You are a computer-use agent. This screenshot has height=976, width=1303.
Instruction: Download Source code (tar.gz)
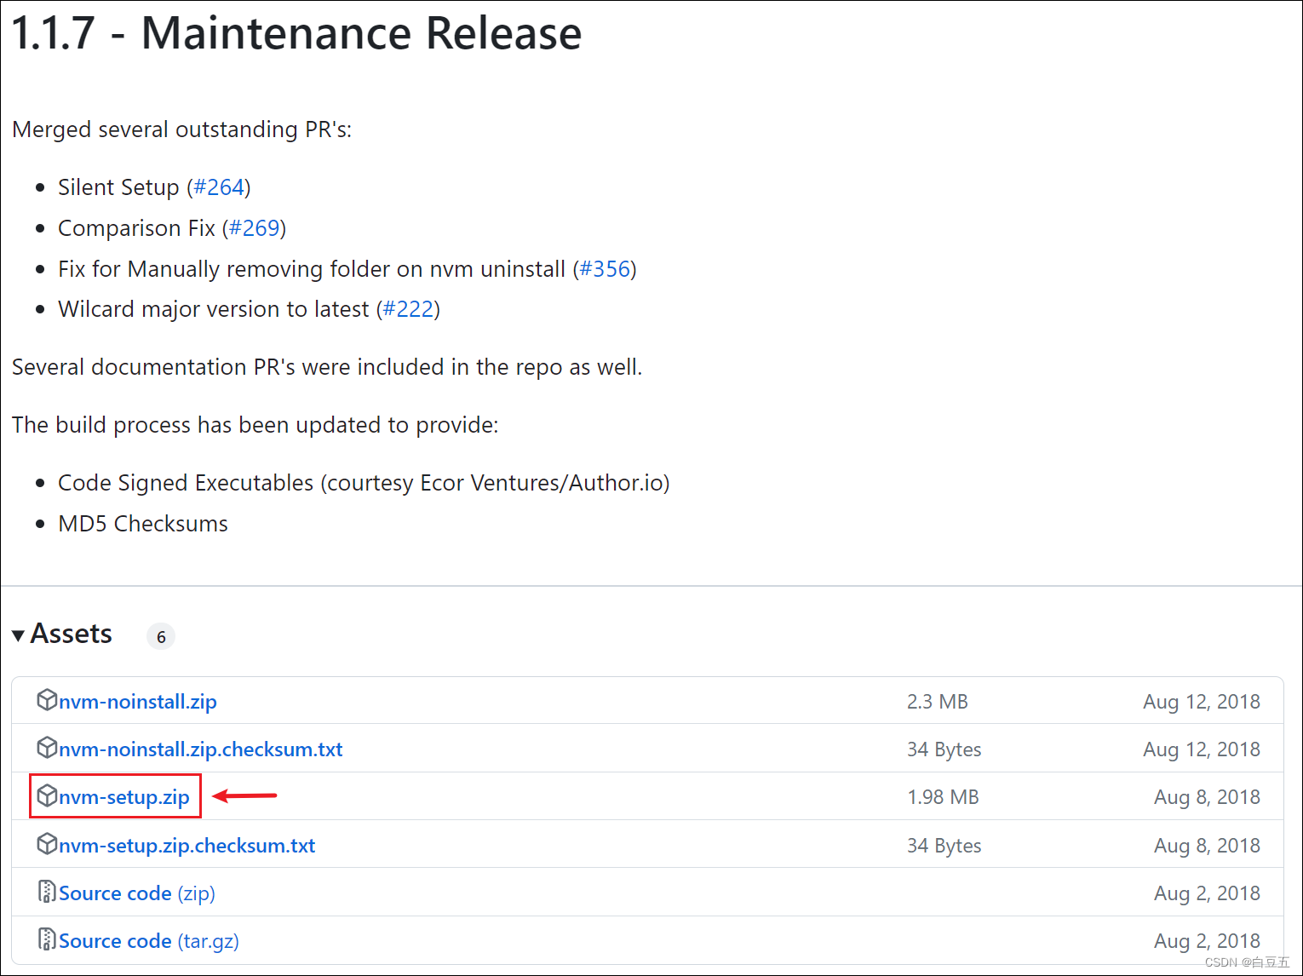point(149,941)
